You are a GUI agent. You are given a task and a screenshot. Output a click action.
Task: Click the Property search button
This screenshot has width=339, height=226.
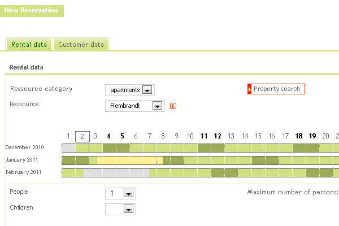[x=276, y=89]
